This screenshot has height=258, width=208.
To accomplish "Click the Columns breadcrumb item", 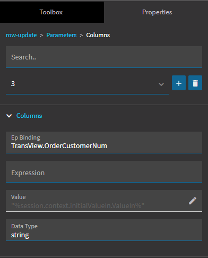I will click(x=98, y=35).
